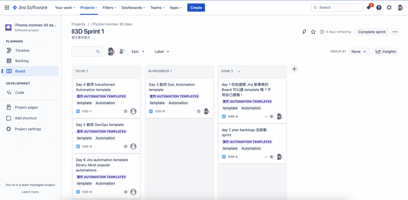Select Board in sidebar

click(x=30, y=71)
